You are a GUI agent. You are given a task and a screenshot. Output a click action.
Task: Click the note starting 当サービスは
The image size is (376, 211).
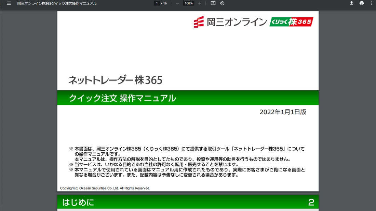tap(154, 165)
